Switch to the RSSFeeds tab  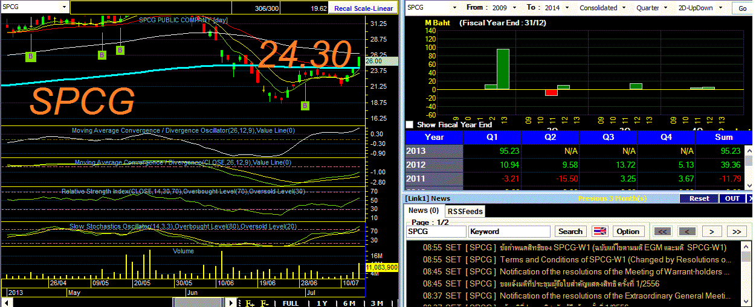pos(465,211)
